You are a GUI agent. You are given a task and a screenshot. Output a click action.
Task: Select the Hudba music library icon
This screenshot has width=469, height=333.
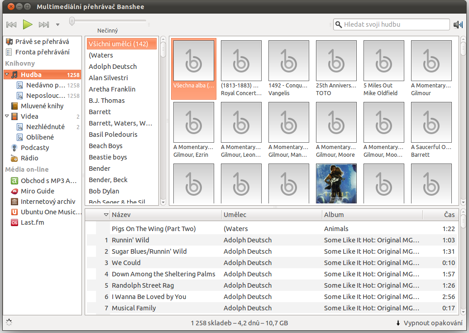[14, 75]
